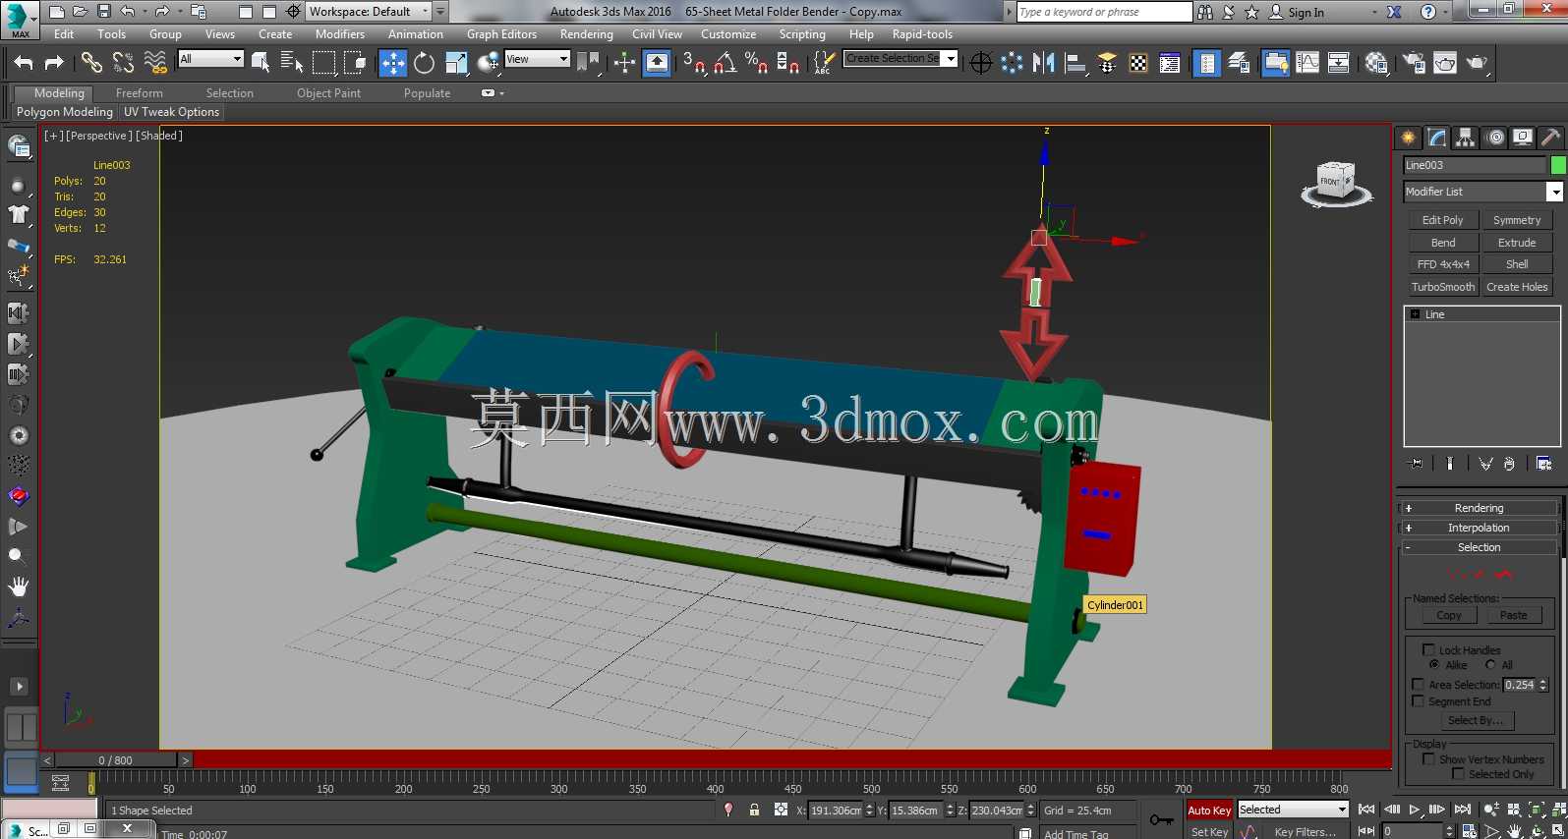Image resolution: width=1568 pixels, height=839 pixels.
Task: Open the key filter Selected dropdown
Action: coord(1293,810)
